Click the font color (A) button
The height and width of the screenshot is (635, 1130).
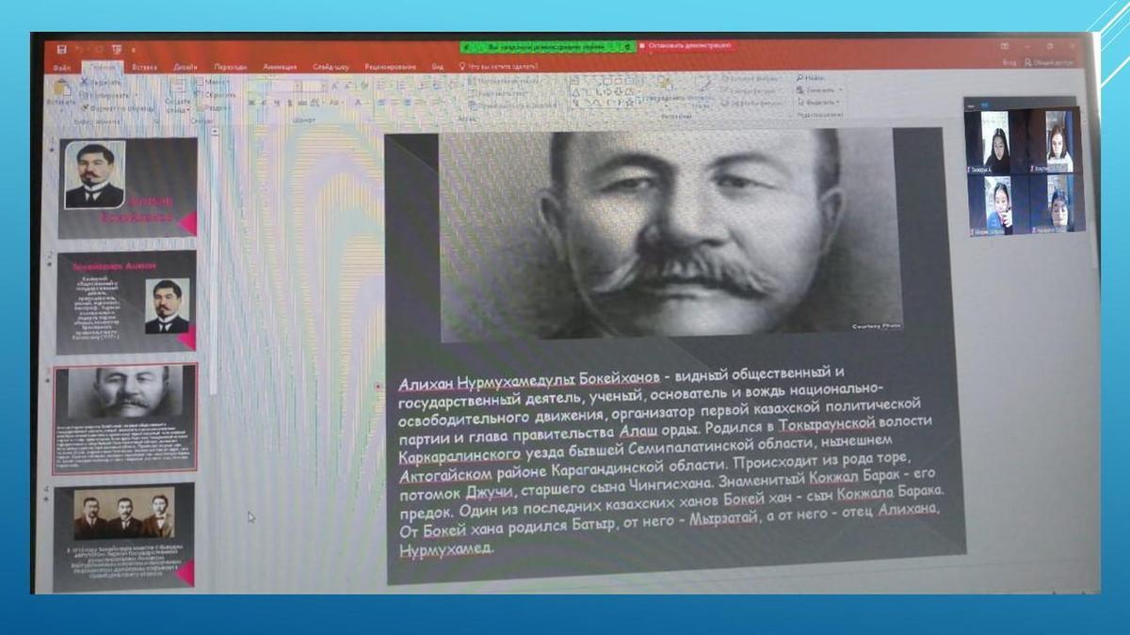coord(358,102)
